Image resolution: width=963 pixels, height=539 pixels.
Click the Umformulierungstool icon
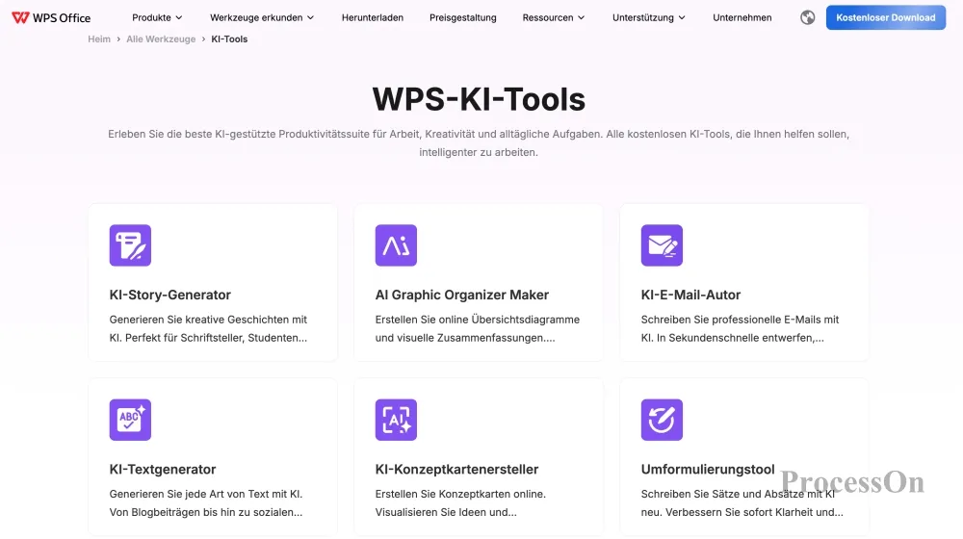click(x=663, y=420)
